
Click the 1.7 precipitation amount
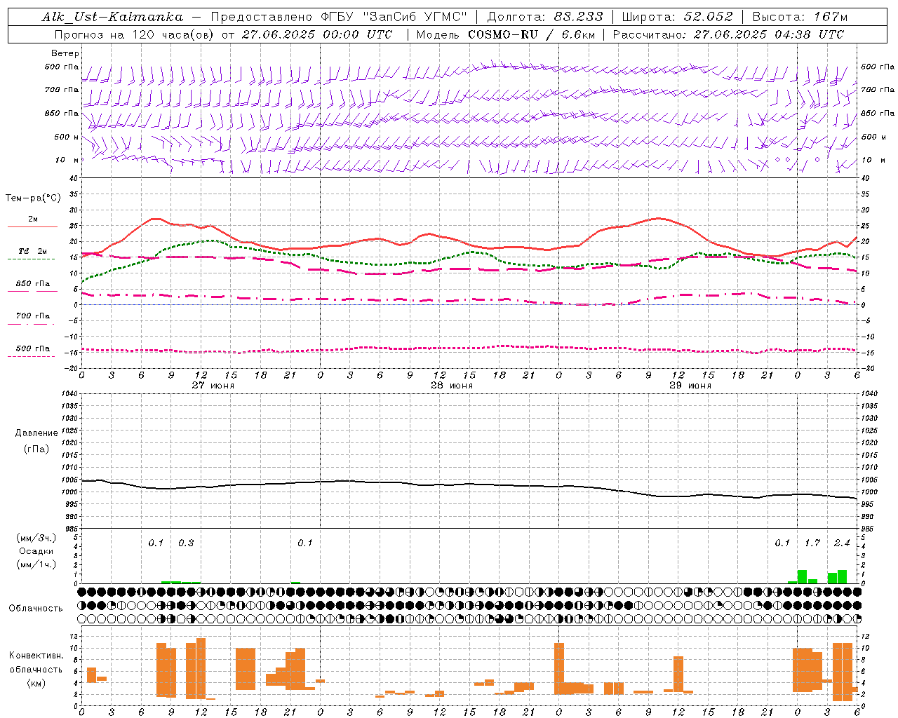point(812,543)
